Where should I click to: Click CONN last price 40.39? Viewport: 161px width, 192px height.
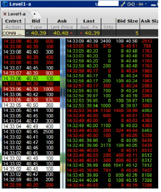[x=92, y=33]
